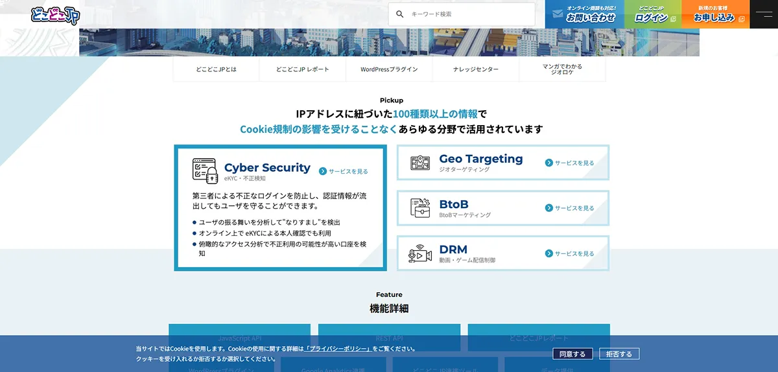
Task: Select the どこどこJP レポート tab
Action: [303, 69]
